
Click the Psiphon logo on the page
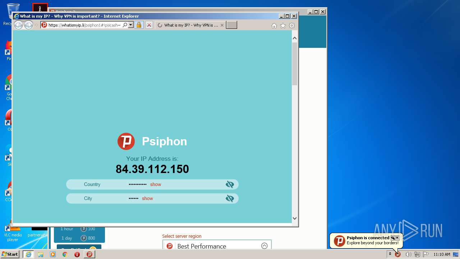[x=126, y=141]
